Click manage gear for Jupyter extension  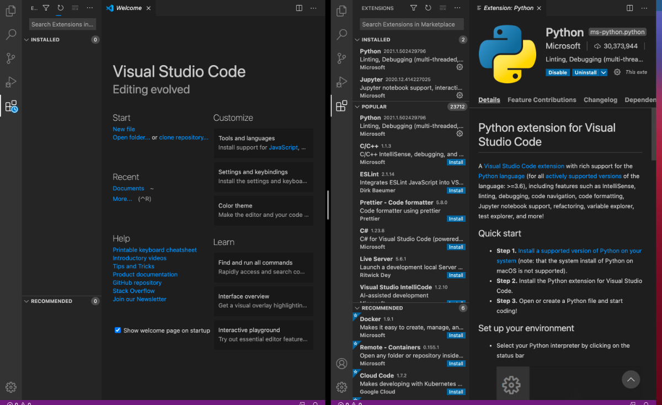click(x=460, y=95)
